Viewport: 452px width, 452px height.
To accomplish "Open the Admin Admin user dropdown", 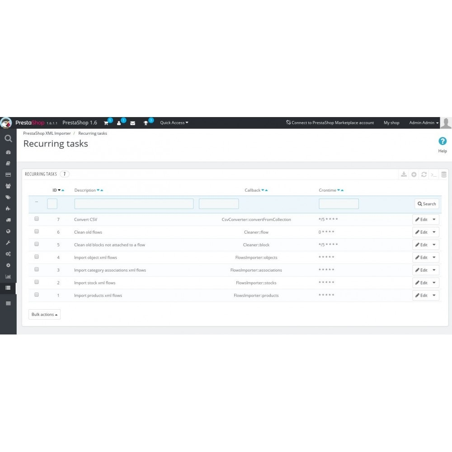I will [424, 123].
